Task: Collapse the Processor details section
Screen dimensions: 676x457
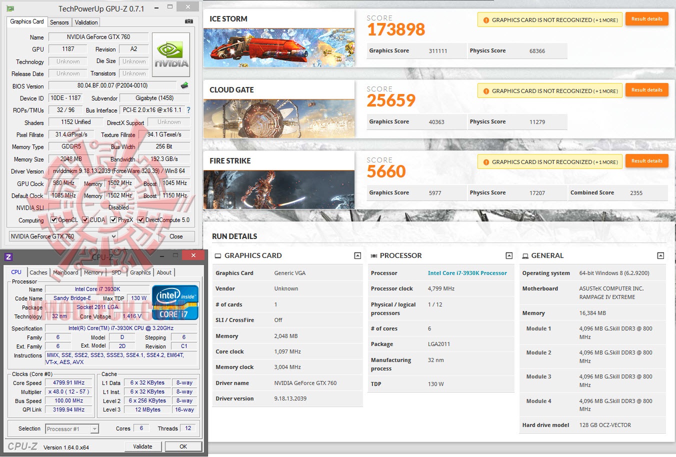Action: click(509, 255)
